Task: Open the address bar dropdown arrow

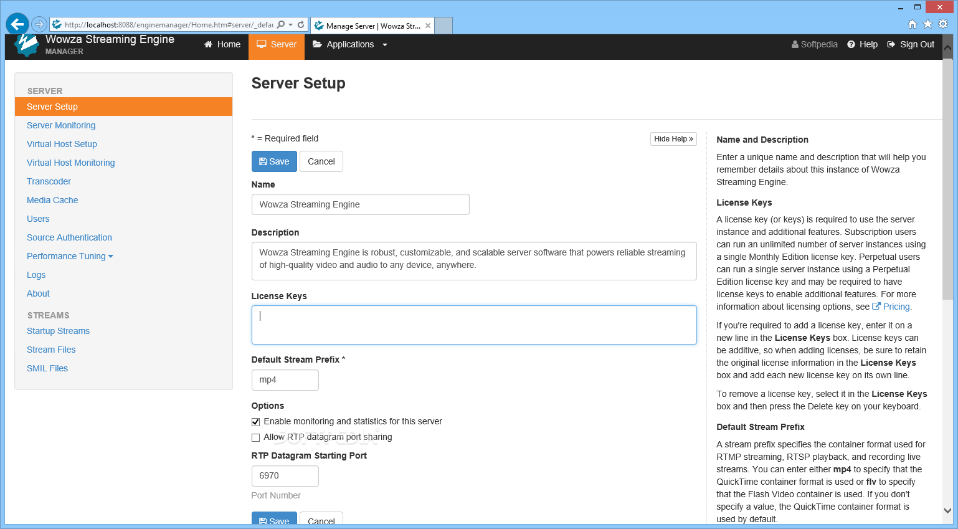Action: tap(290, 25)
